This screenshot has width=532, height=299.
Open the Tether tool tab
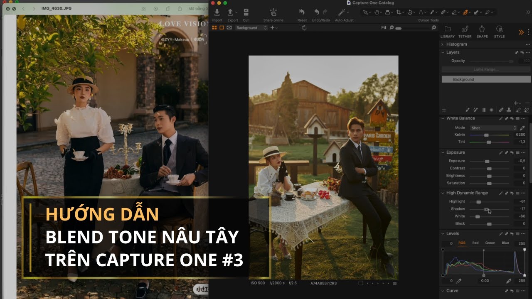pos(465,32)
